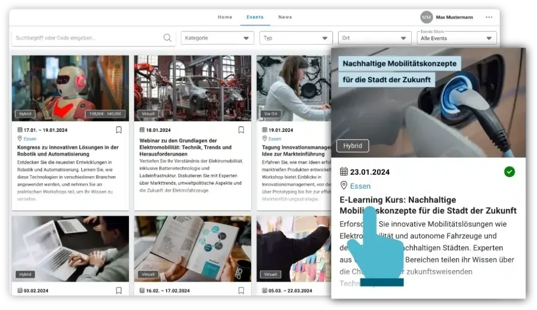The height and width of the screenshot is (310, 537).
Task: Toggle bookmark on the 03.02.2024 event
Action: (x=119, y=290)
